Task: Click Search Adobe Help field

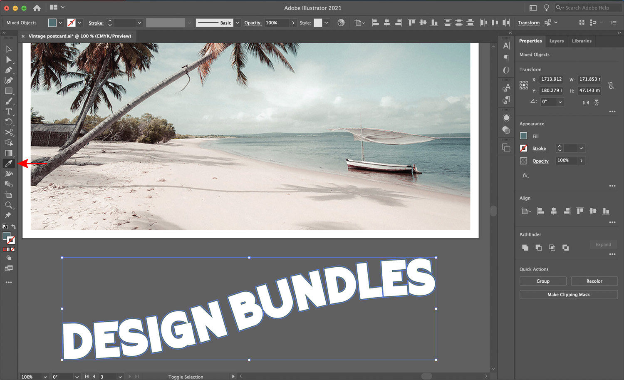Action: (588, 7)
